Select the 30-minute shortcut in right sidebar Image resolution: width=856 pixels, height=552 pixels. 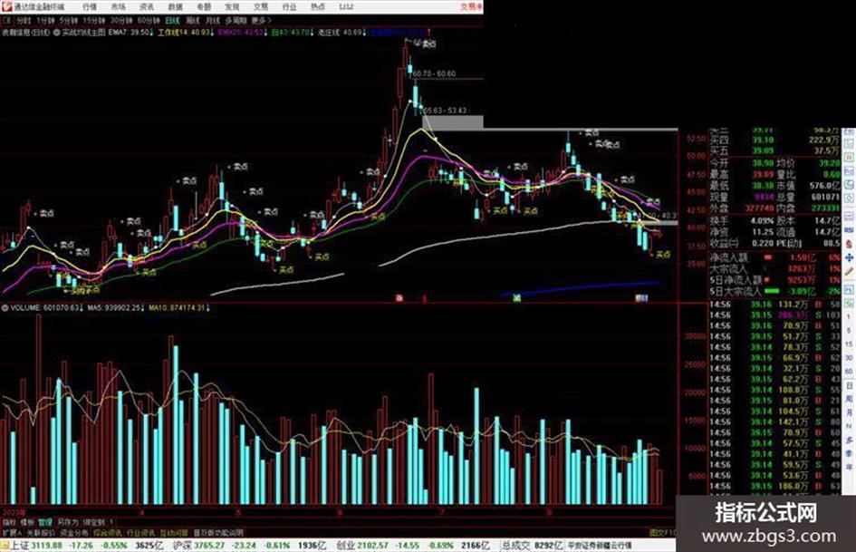point(849,357)
